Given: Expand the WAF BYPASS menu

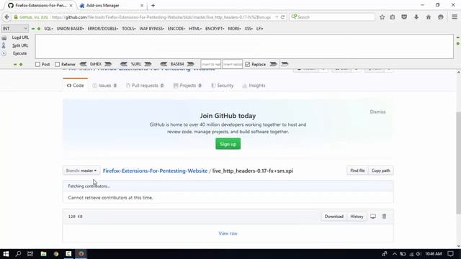Looking at the screenshot, I should (x=152, y=29).
